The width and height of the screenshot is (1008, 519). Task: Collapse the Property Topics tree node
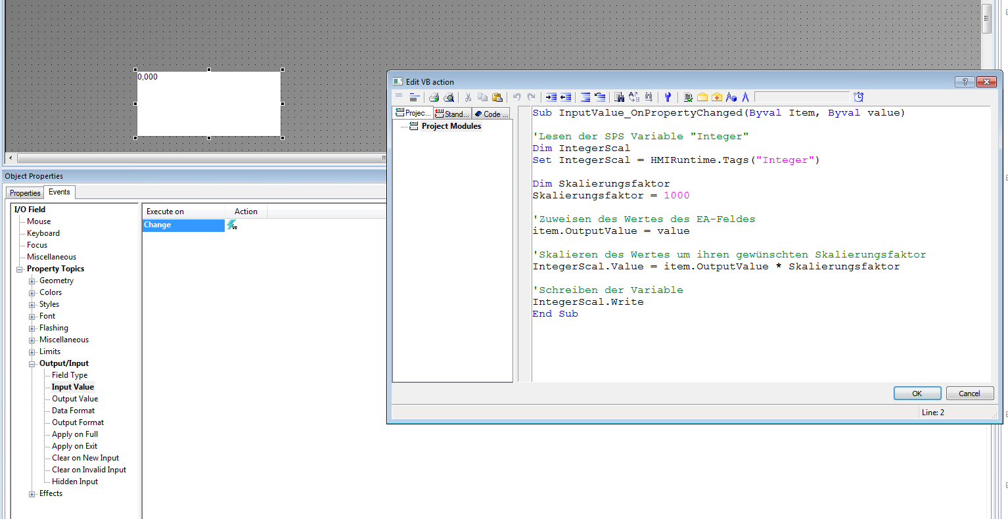[20, 269]
